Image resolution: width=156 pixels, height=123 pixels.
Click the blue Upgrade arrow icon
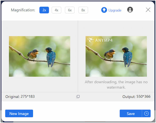104,10
